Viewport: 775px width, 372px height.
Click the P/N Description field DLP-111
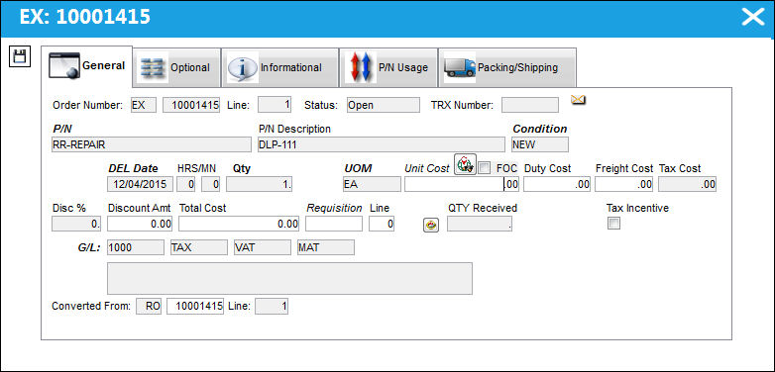[x=383, y=144]
